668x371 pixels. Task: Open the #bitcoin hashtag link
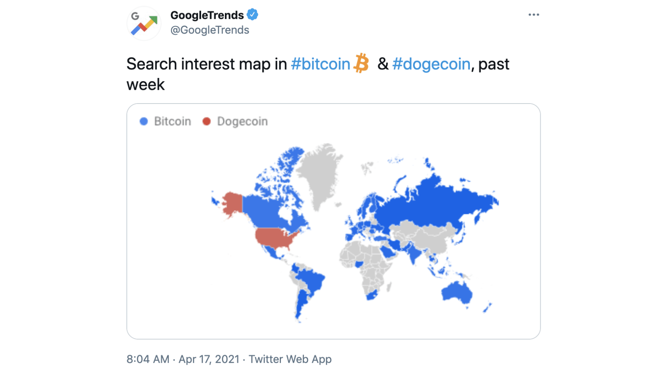(x=320, y=64)
